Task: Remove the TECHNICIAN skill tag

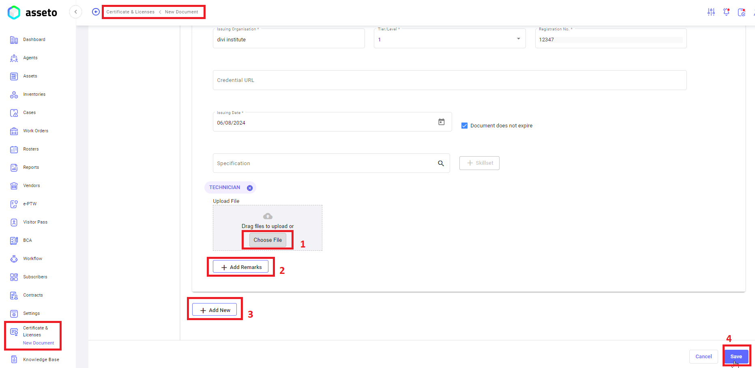Action: point(250,188)
